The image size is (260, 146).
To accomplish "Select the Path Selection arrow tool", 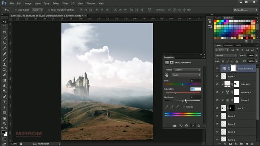I will [4, 107].
